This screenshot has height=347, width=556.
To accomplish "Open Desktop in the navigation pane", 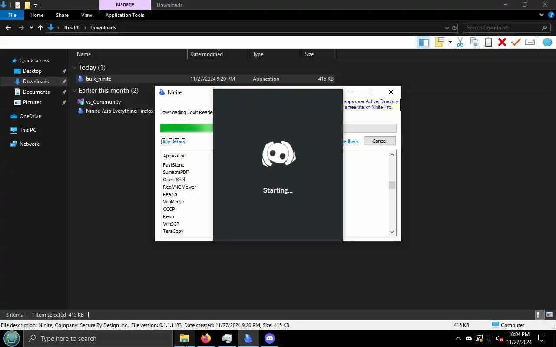I will [32, 71].
